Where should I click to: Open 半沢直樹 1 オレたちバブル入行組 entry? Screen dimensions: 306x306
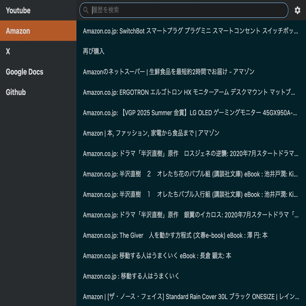tap(191, 194)
